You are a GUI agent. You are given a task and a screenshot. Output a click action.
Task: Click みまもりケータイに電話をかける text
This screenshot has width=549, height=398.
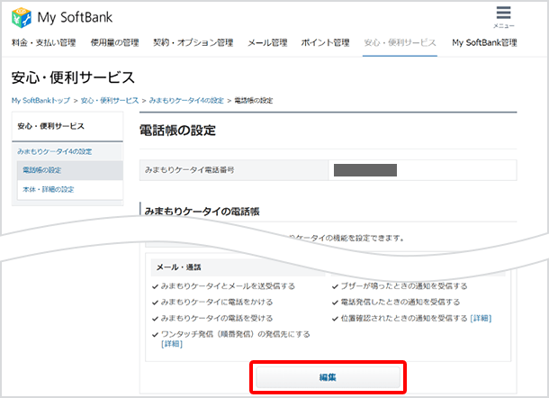pyautogui.click(x=216, y=302)
